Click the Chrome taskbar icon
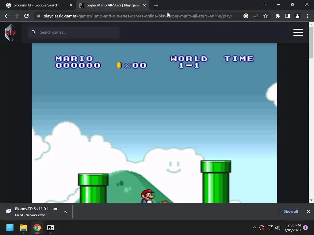The image size is (314, 235). [x=37, y=228]
